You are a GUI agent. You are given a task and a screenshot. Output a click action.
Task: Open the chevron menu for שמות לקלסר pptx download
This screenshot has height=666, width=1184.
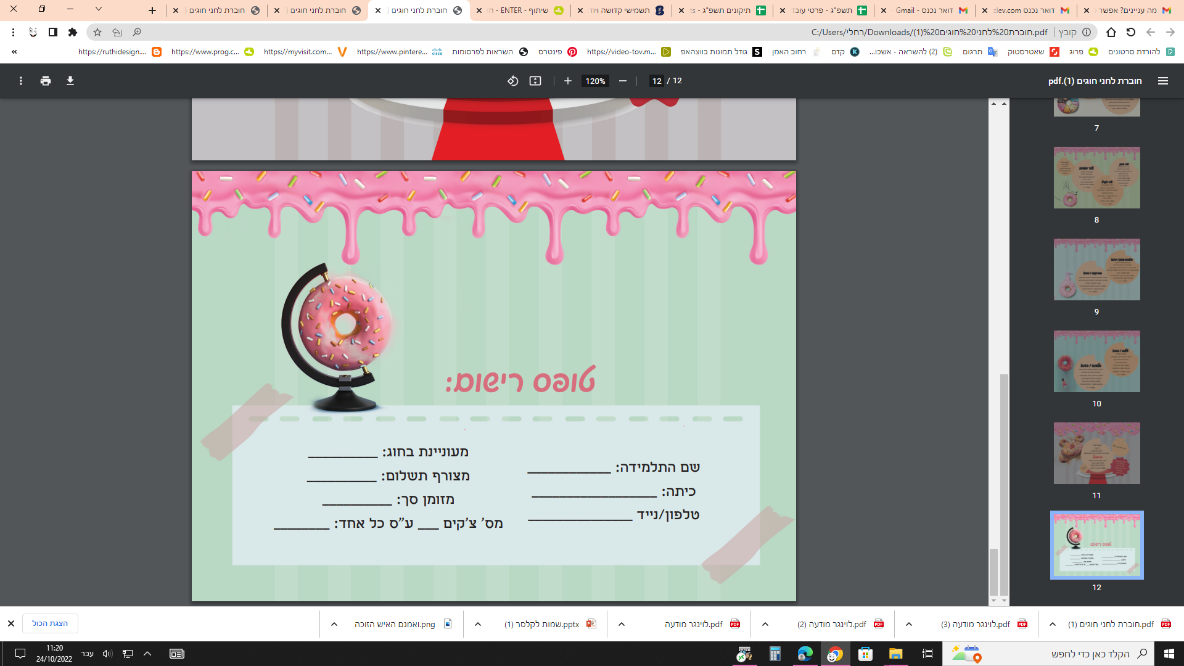tap(478, 624)
